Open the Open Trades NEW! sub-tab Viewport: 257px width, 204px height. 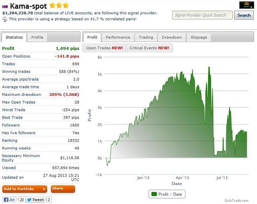point(104,48)
